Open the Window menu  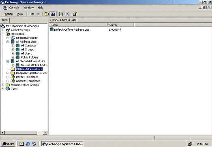point(28,8)
